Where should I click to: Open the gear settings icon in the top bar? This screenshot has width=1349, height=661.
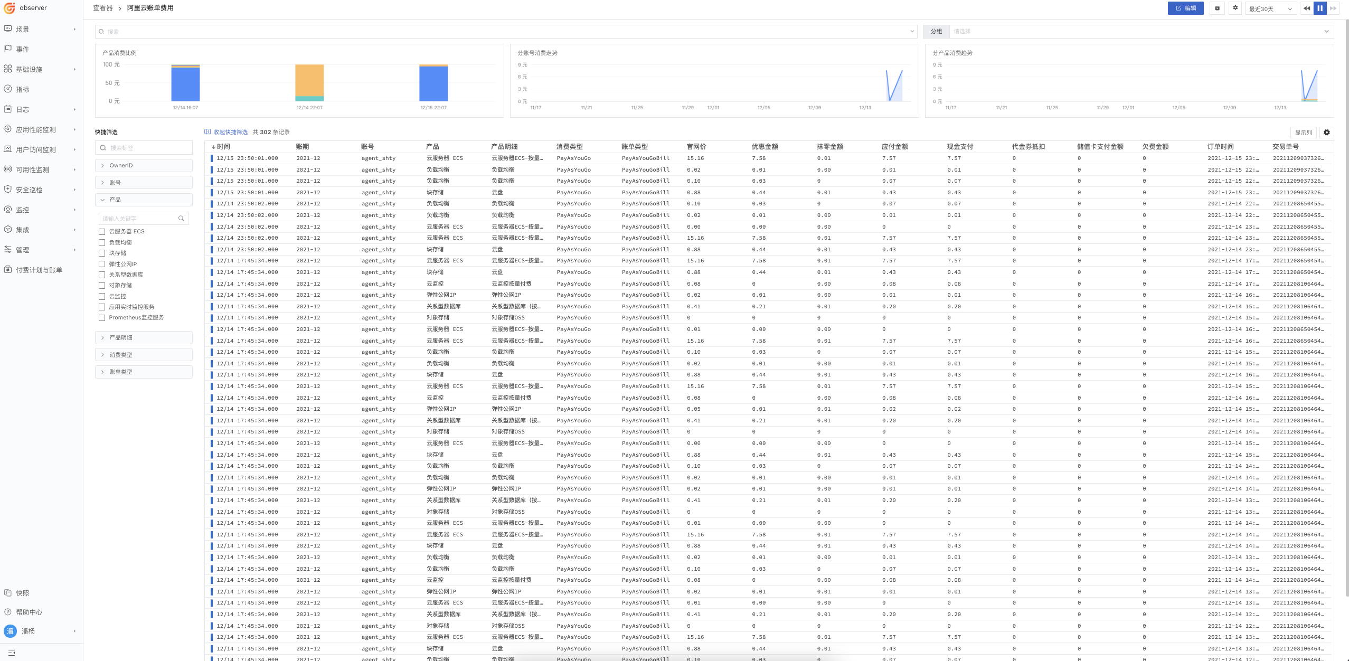coord(1235,8)
